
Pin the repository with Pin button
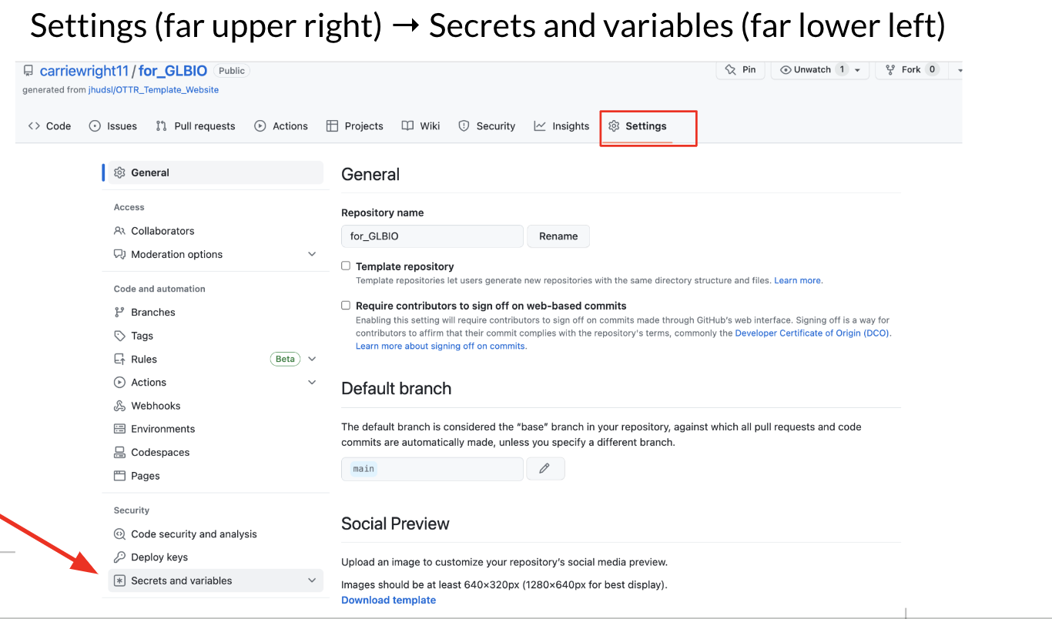click(x=740, y=70)
